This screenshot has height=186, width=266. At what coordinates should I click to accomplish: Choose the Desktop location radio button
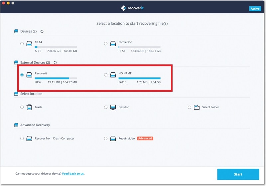click(106, 107)
